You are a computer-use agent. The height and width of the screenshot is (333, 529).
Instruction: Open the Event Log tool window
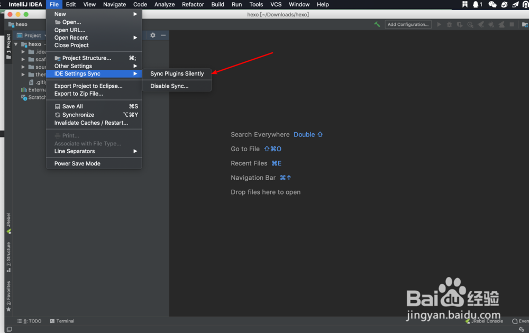[x=520, y=321]
